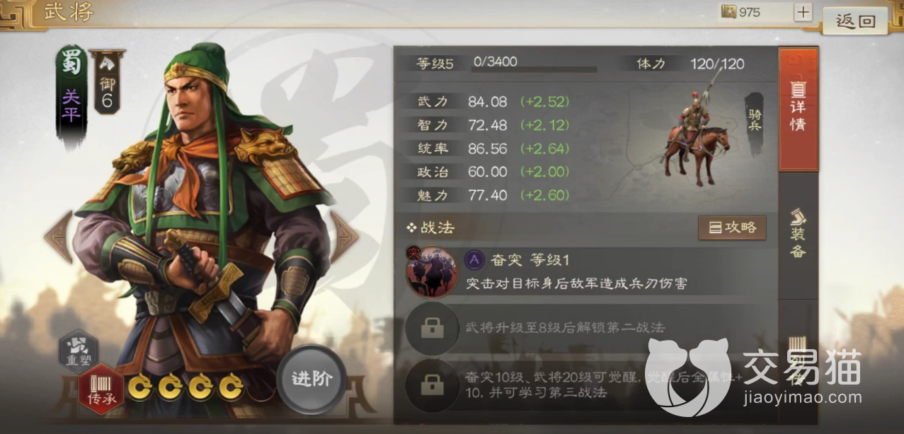Image resolution: width=904 pixels, height=434 pixels.
Task: Click the second locked skill padlock
Action: pos(431,385)
